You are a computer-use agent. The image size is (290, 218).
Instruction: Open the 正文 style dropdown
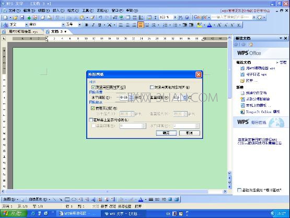click(x=26, y=25)
